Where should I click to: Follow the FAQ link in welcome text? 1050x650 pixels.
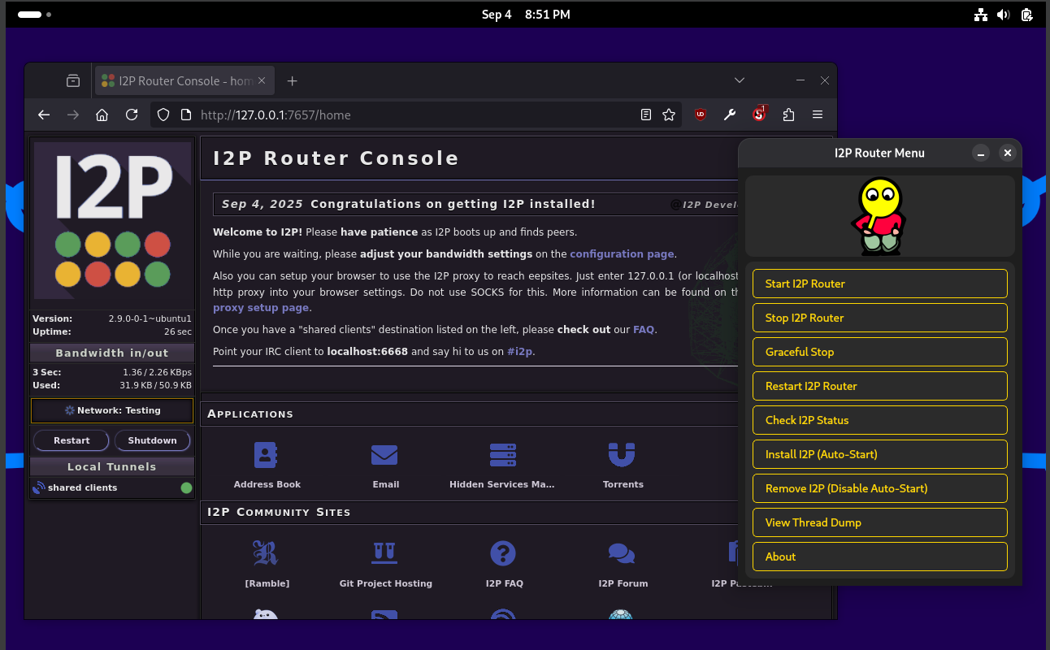(644, 330)
